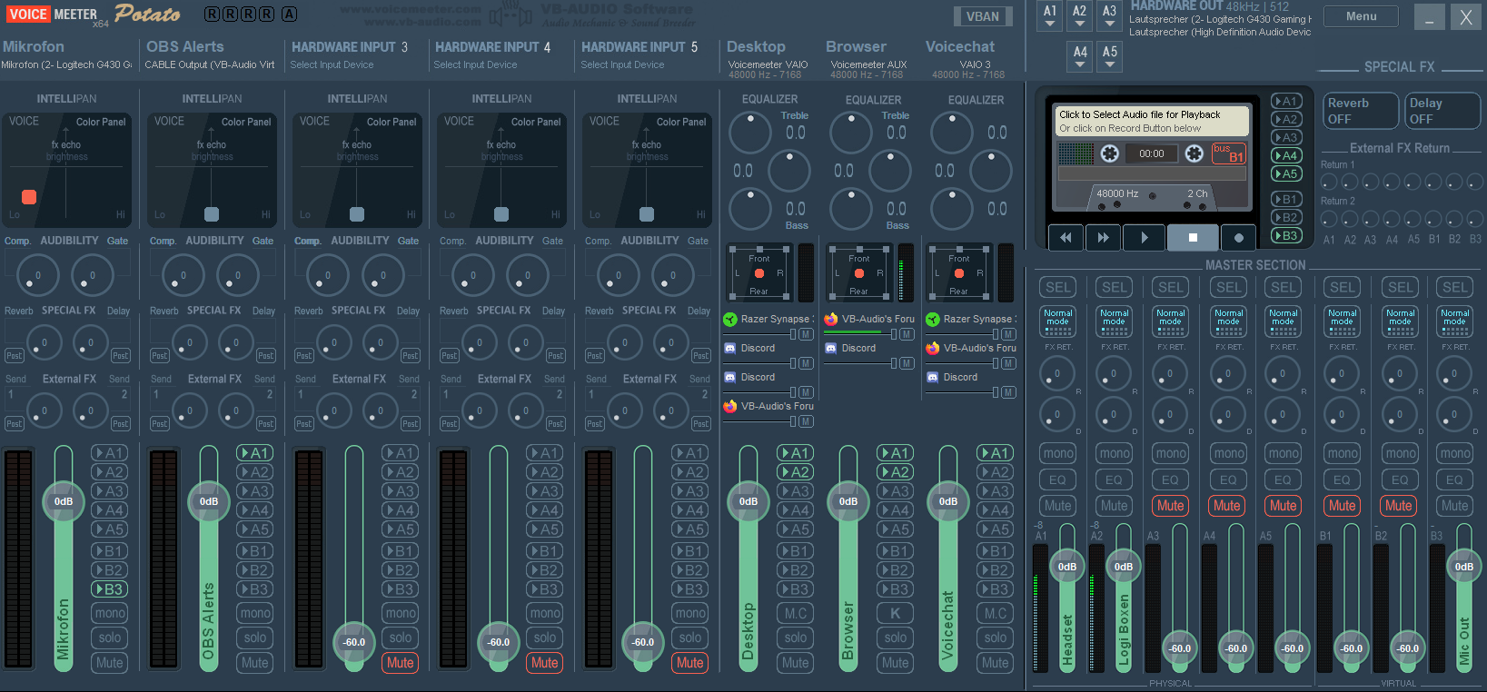Viewport: 1487px width, 692px height.
Task: Click Color Panel tab on Mikrofon
Action: 101,122
